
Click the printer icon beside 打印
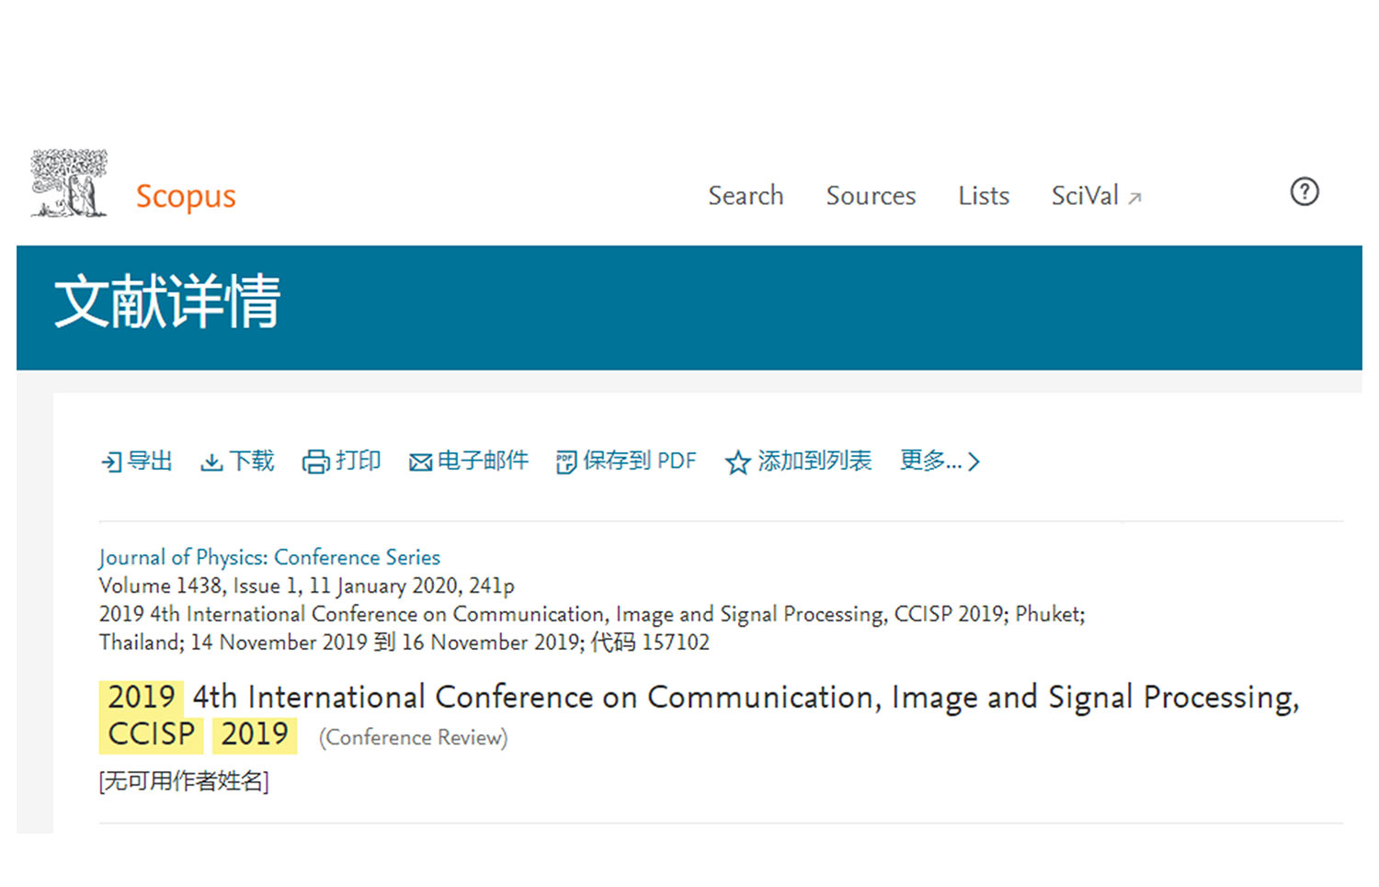point(315,461)
